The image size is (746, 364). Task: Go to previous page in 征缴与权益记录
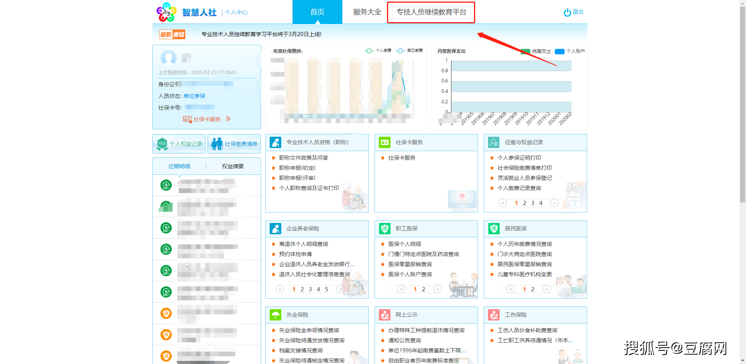tap(502, 203)
